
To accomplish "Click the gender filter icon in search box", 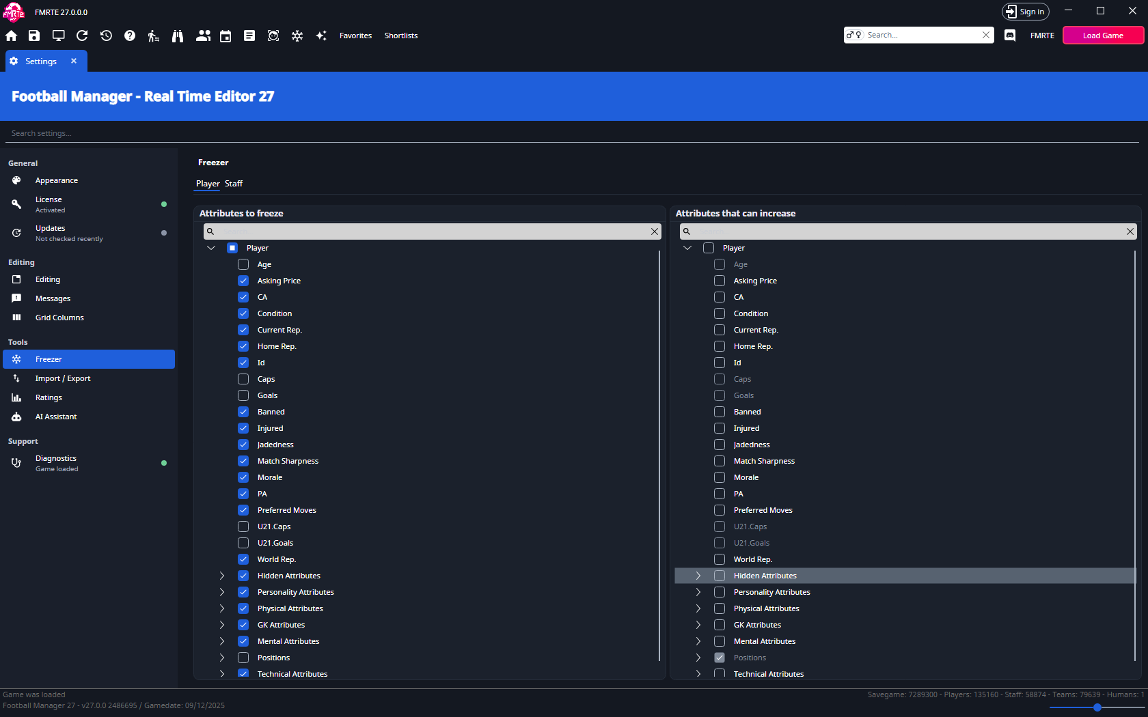I will 854,35.
